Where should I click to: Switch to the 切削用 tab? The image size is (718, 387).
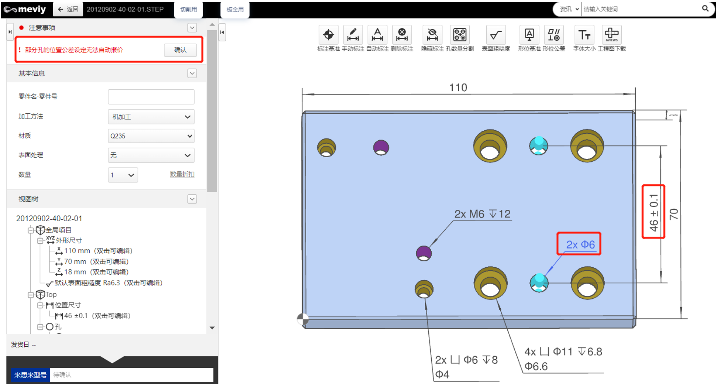tap(188, 10)
